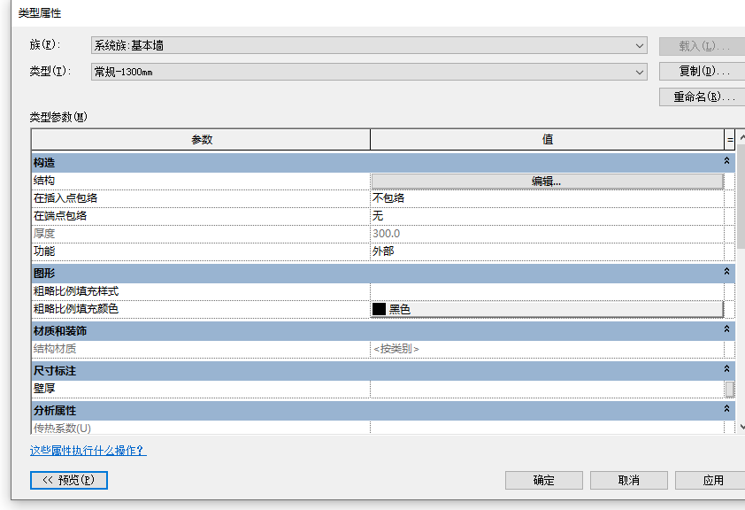Click the 粗略比例填充样式 value cell
The height and width of the screenshot is (510, 745).
546,291
